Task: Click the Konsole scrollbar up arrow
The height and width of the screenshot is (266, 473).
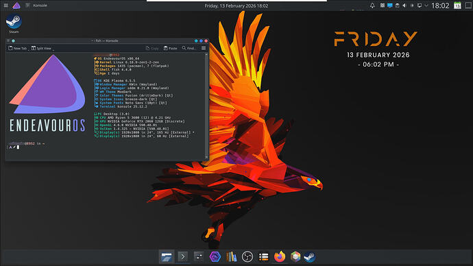Action: [206, 55]
